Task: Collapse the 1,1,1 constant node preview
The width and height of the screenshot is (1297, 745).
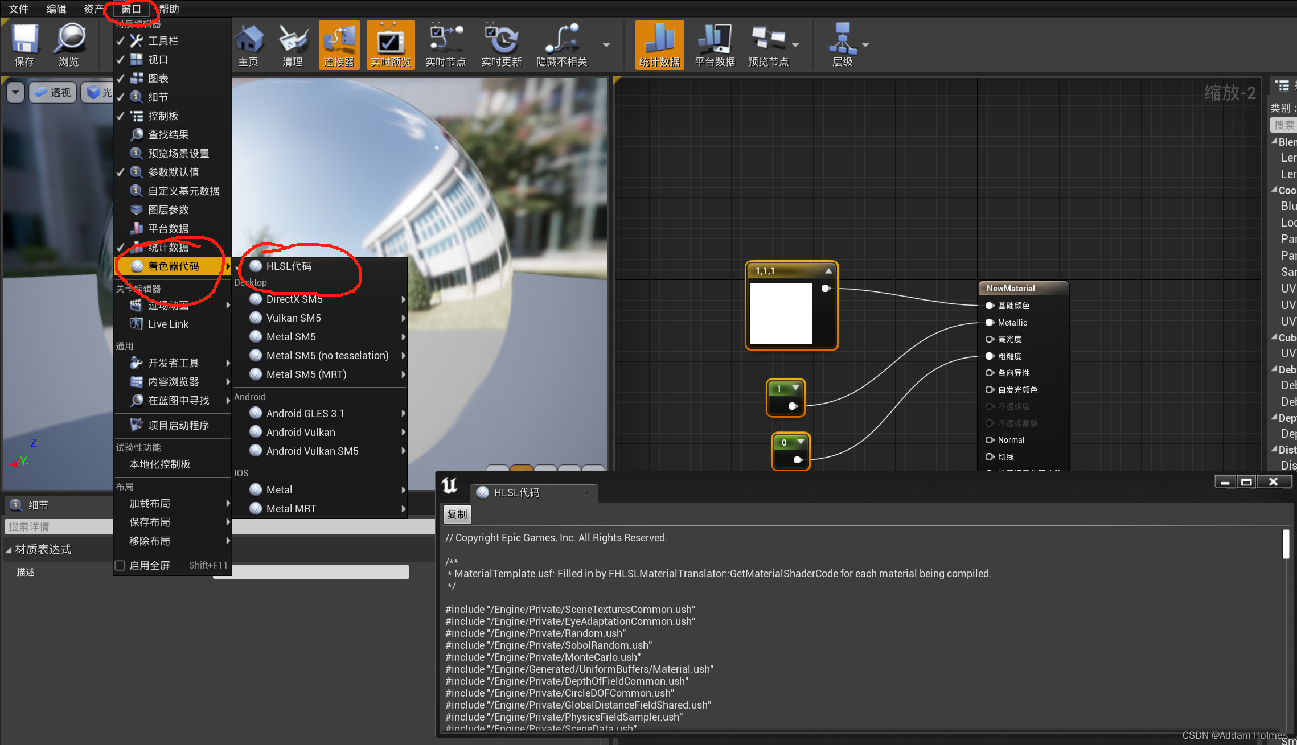Action: point(828,271)
